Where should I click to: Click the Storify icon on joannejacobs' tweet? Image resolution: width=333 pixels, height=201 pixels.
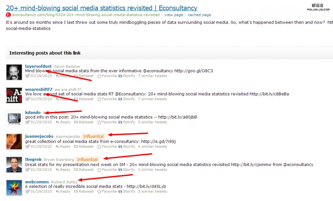click(x=120, y=146)
